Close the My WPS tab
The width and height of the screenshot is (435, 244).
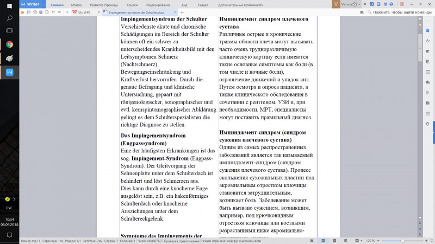pyautogui.click(x=99, y=12)
